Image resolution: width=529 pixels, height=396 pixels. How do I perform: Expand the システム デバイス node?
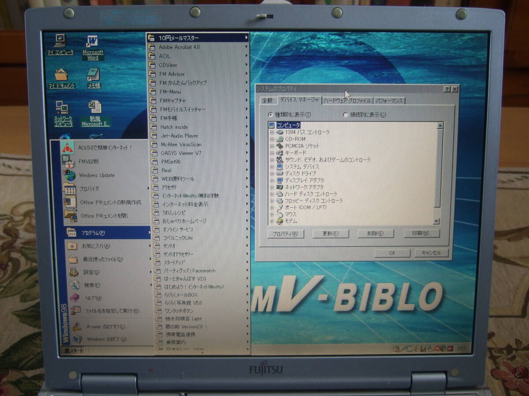(272, 167)
